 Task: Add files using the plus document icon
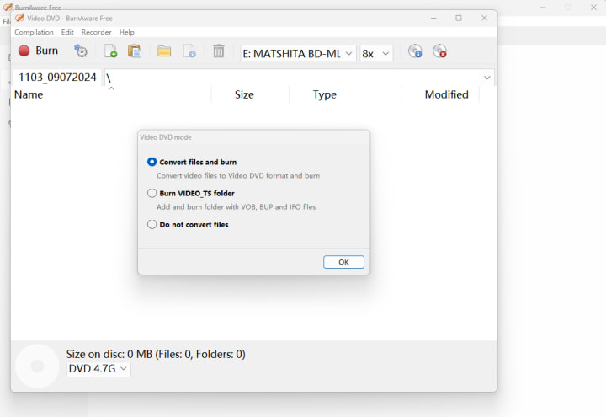[111, 51]
